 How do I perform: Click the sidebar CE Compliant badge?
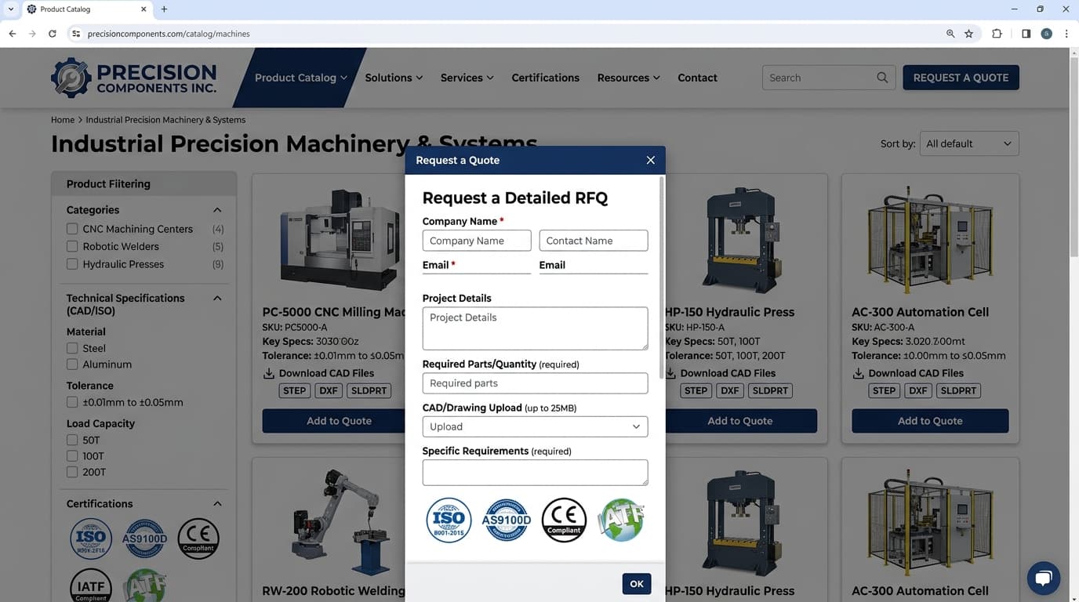tap(198, 539)
